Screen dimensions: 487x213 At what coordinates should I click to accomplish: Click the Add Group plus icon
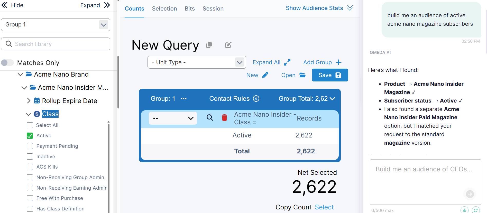[x=339, y=62]
